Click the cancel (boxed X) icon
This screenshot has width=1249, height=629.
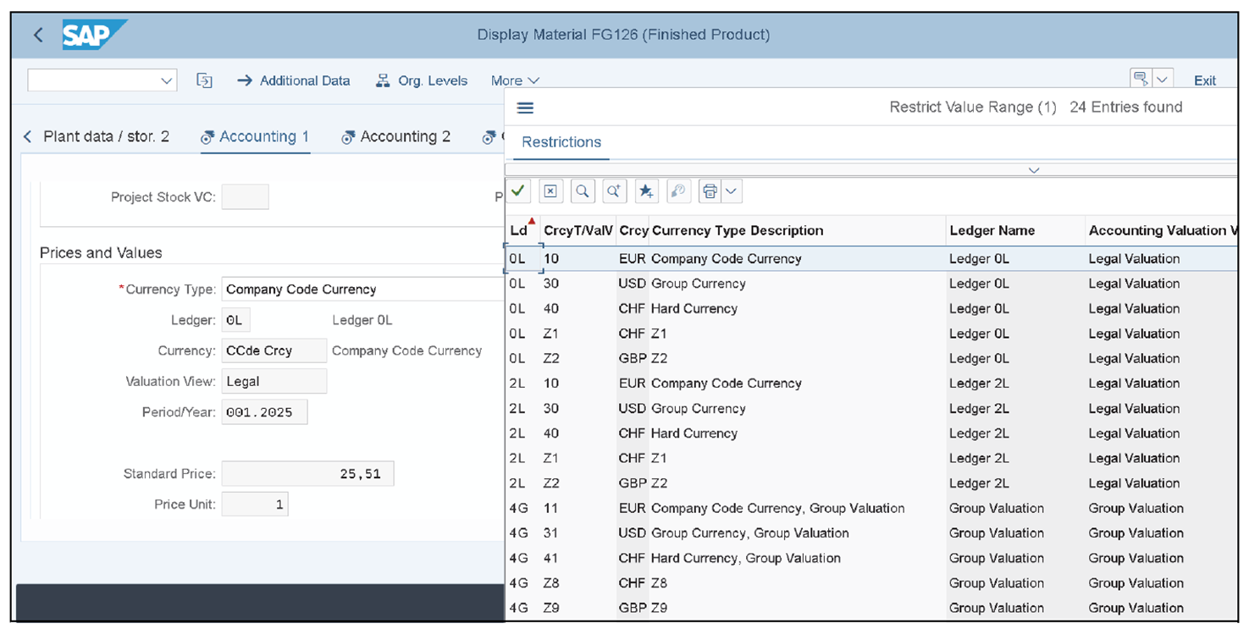click(x=550, y=190)
